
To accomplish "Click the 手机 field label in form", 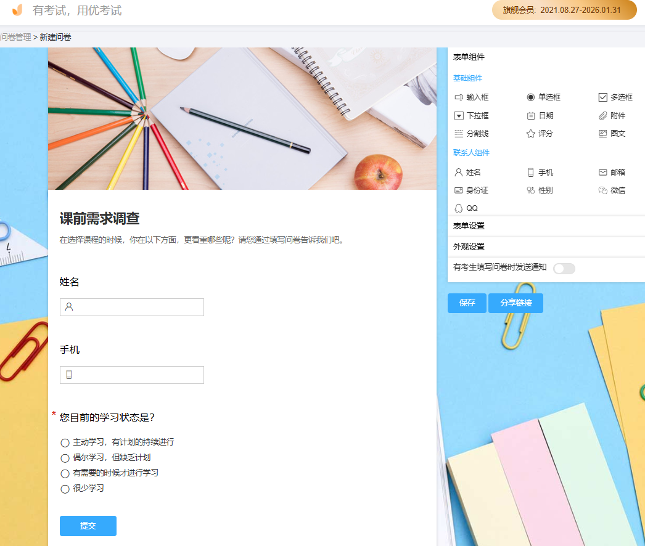I will point(70,350).
